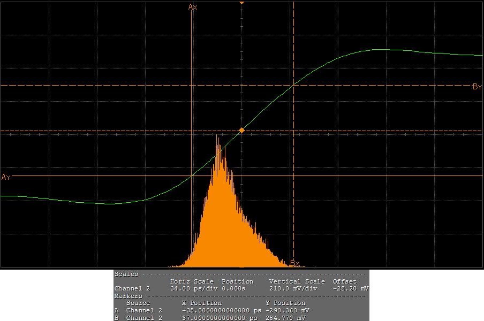
Task: Click the orange trigger position triangle at top
Action: click(x=241, y=3)
